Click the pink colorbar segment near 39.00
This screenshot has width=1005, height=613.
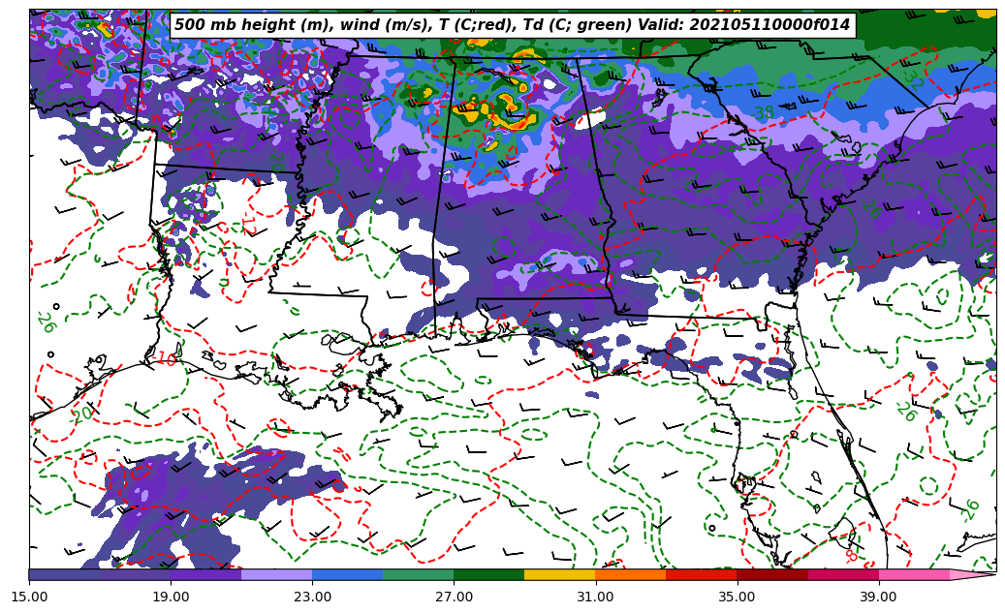coord(913,574)
